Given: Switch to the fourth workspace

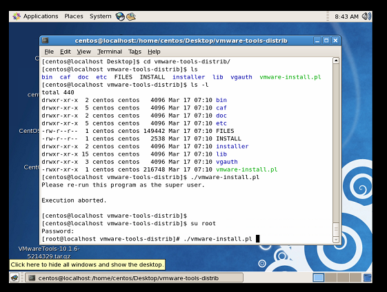Looking at the screenshot, I should coord(355,278).
